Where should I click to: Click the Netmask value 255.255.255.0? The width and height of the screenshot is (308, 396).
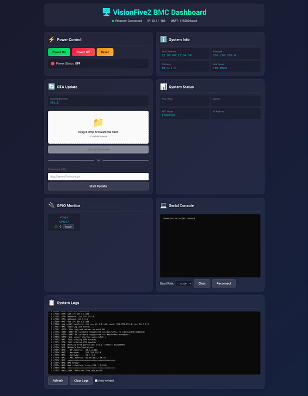(x=224, y=55)
